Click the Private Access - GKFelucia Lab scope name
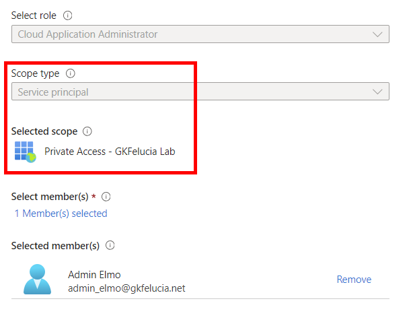411x324 pixels. tap(110, 152)
